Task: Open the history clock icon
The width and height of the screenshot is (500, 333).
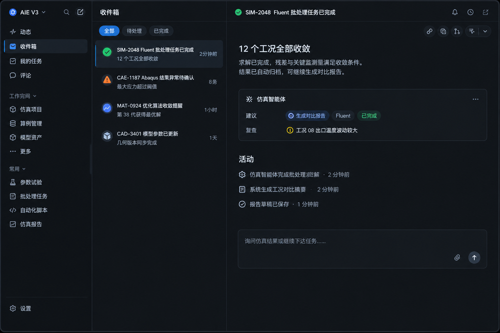Action: pos(470,12)
